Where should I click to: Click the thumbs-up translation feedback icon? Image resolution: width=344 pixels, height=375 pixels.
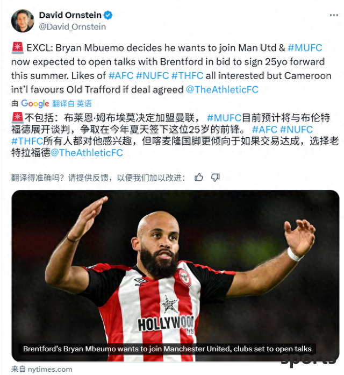pyautogui.click(x=199, y=178)
